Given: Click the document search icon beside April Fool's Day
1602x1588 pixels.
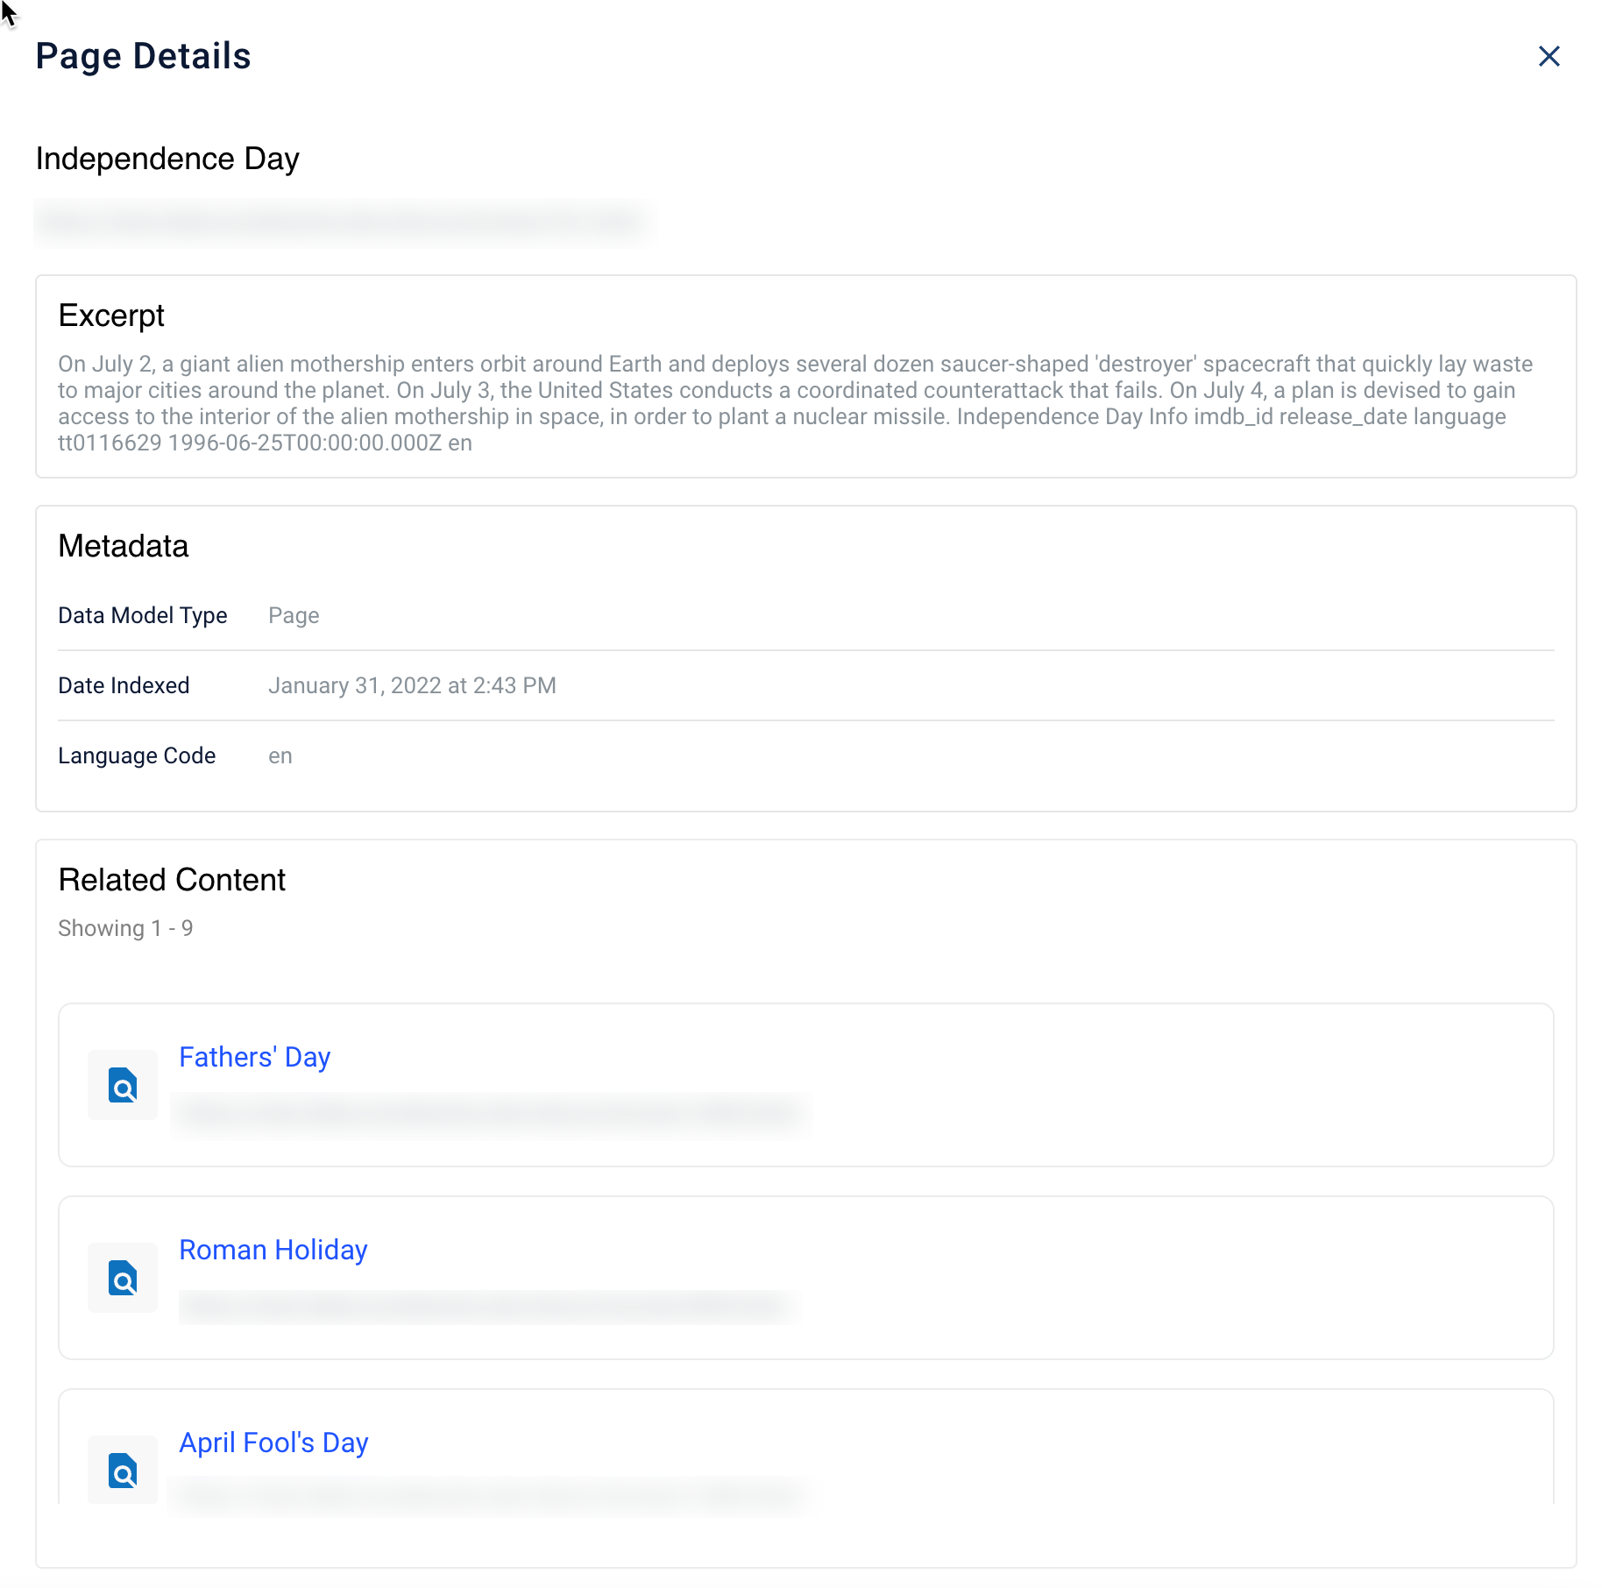Looking at the screenshot, I should pyautogui.click(x=123, y=1470).
